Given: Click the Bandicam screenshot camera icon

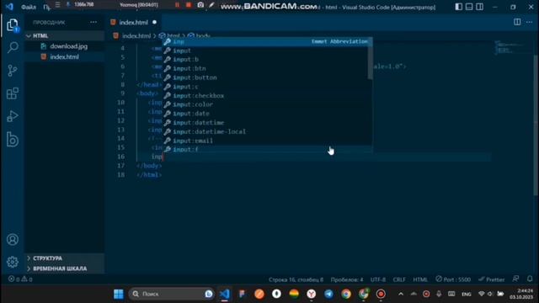Looking at the screenshot, I should tap(200, 5).
